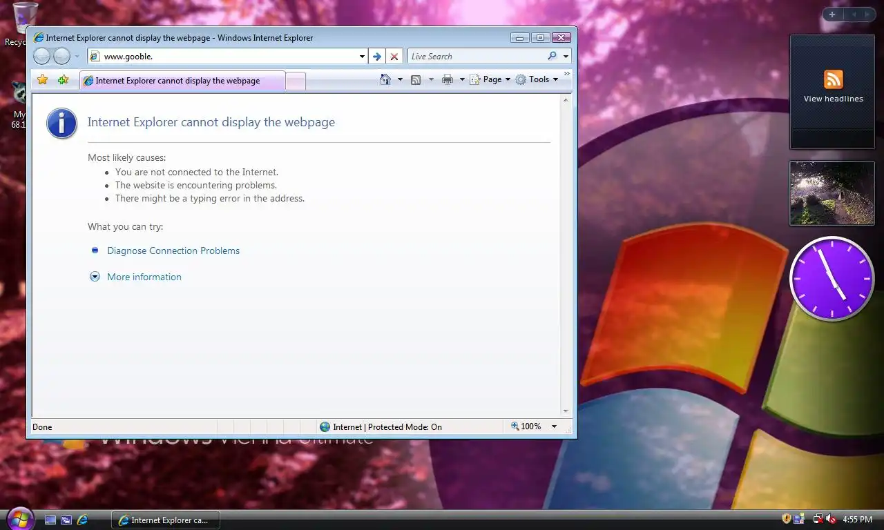
Task: Click the 'More information' link text
Action: point(144,277)
